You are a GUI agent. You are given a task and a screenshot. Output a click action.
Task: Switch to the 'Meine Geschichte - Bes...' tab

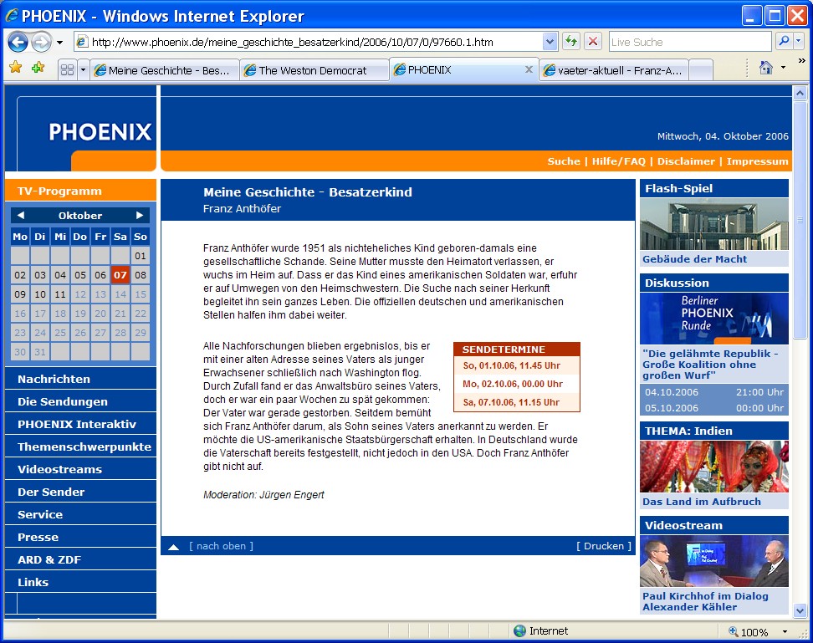pyautogui.click(x=165, y=70)
